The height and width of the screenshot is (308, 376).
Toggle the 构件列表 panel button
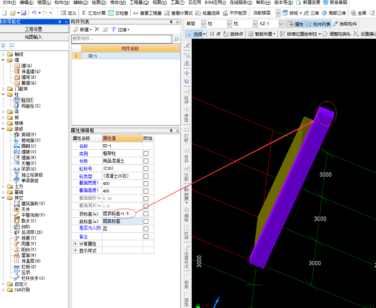[318, 24]
